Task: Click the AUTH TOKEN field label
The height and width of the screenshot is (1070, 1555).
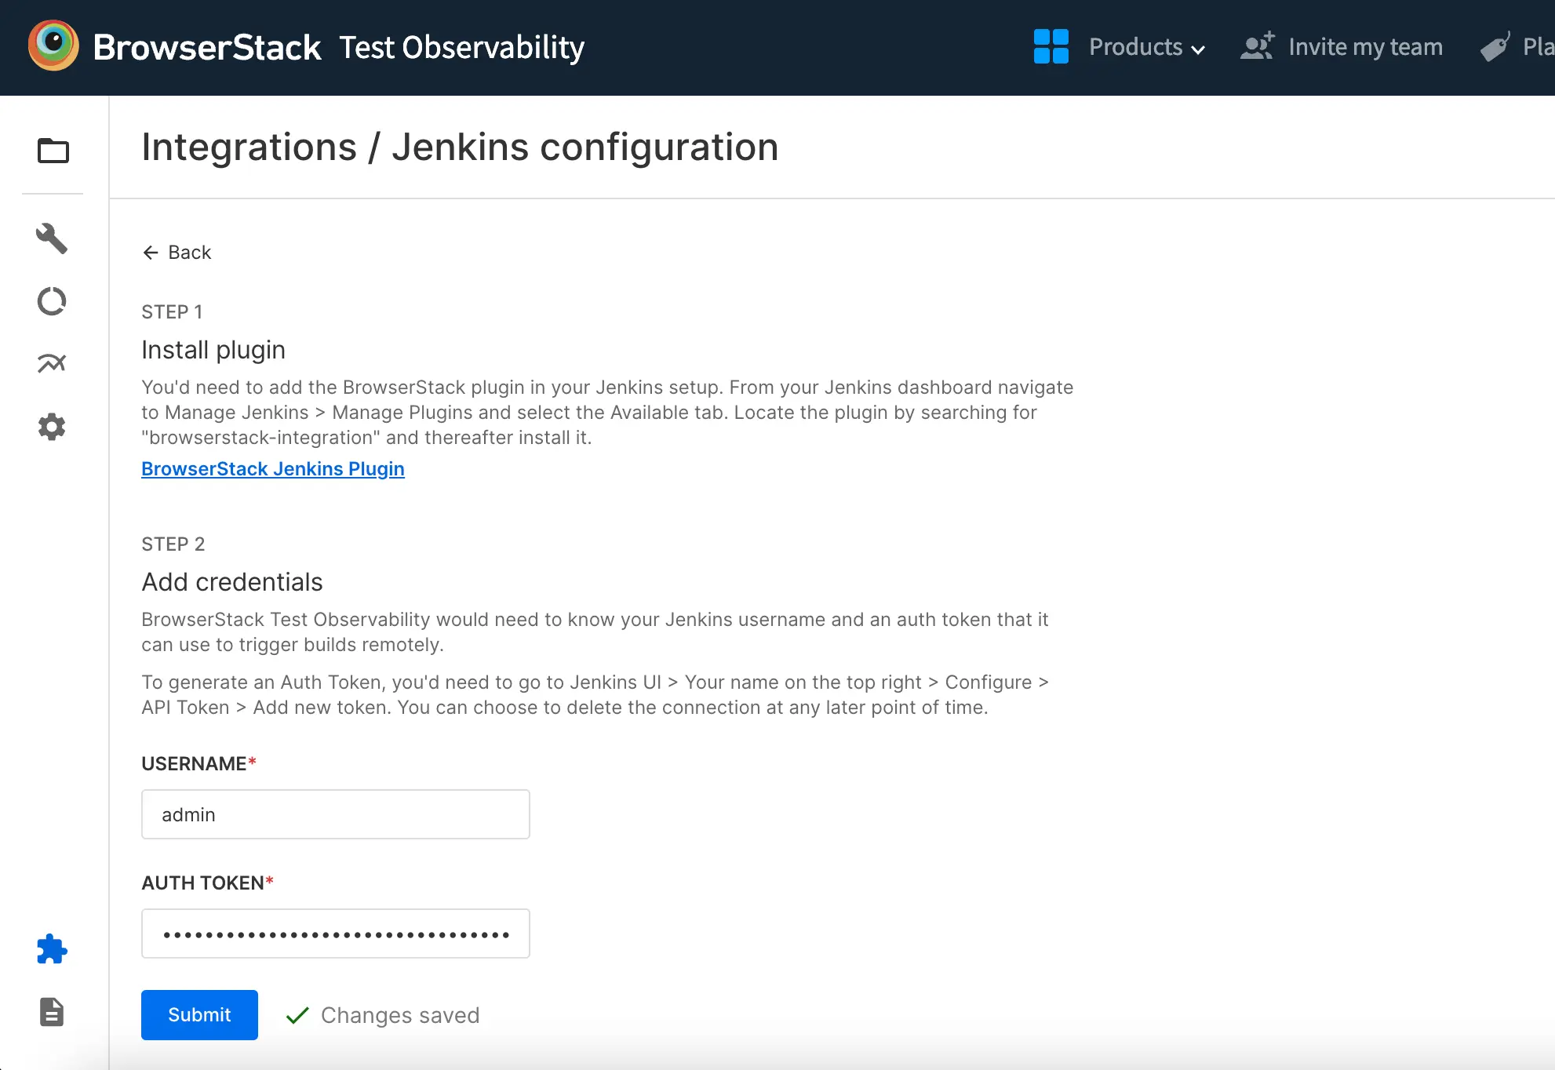Action: (208, 883)
